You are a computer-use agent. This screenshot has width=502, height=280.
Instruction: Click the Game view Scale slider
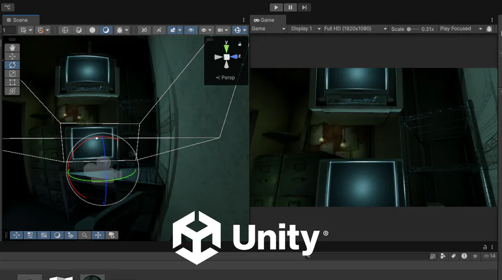413,29
